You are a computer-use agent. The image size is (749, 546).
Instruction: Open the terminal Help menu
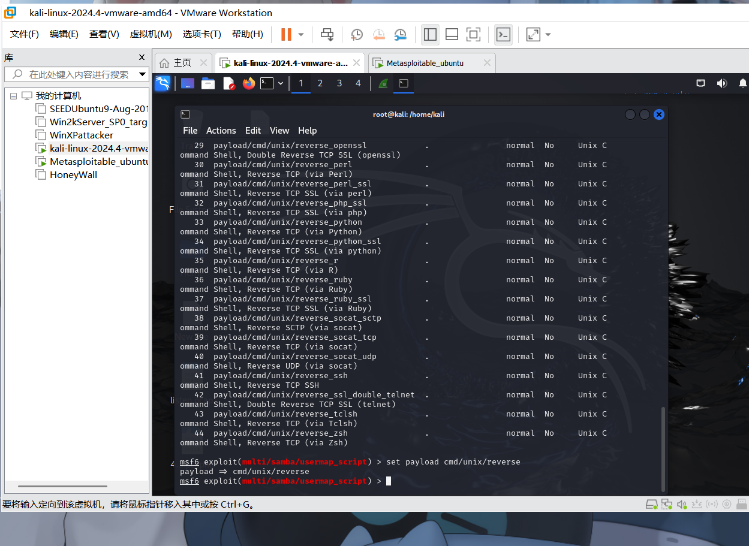307,131
